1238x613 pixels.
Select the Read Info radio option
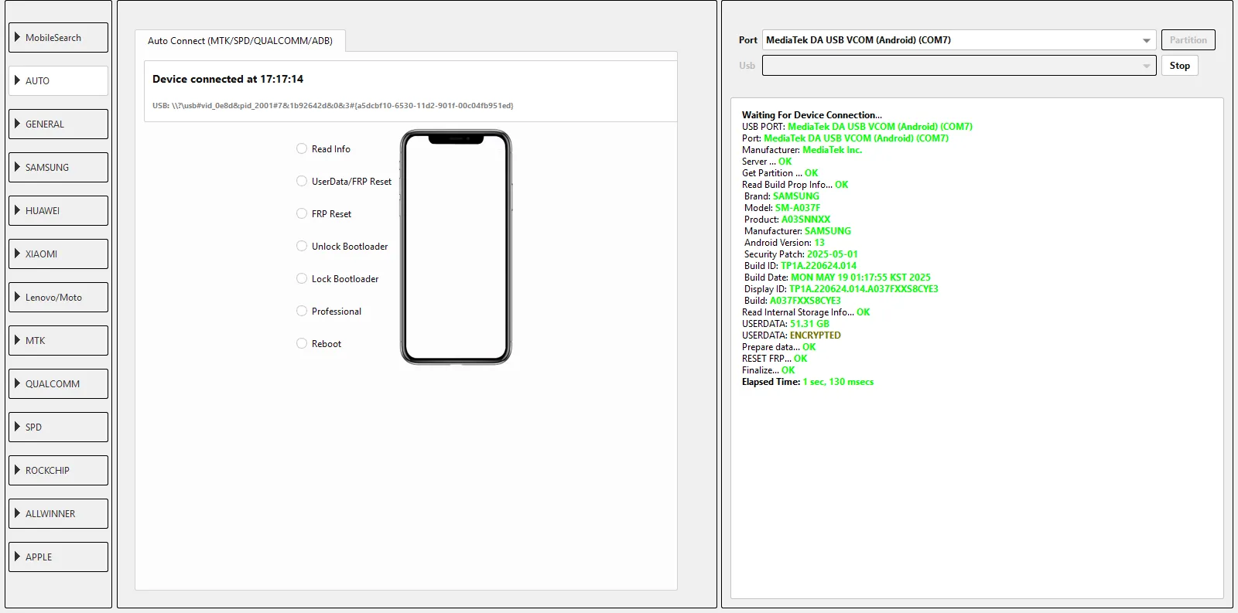[x=302, y=148]
